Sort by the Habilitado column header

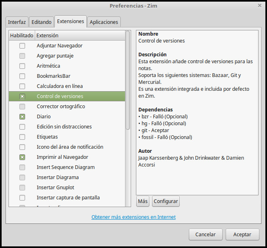click(x=22, y=35)
